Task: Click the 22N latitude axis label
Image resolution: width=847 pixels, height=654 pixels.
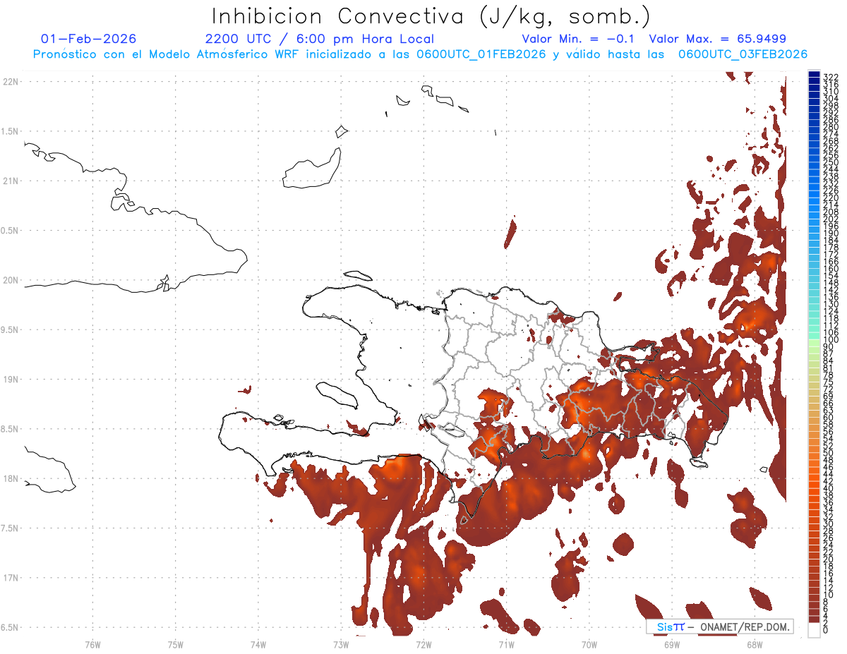Action: 11,82
